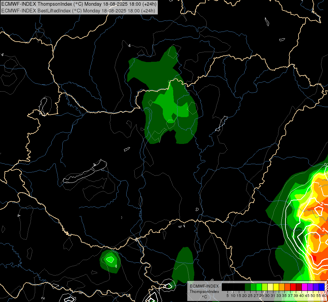This screenshot has width=328, height=302.
Task: Click the dark red 39–40 legend swatch
Action: click(299, 287)
